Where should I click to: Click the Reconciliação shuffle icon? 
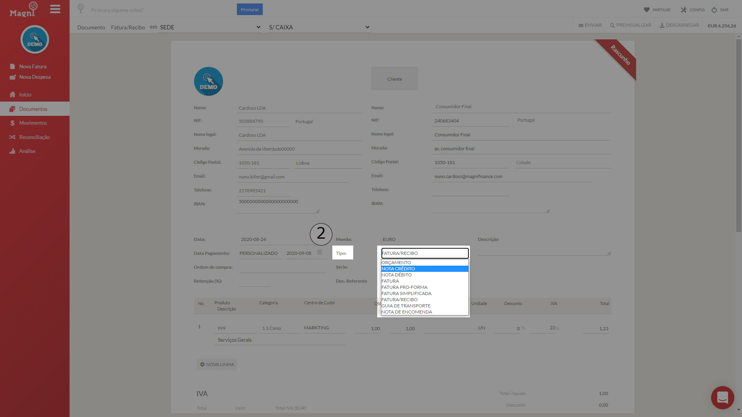coord(12,137)
